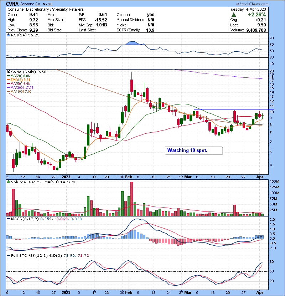
Task: Click the green up-triangle change indicator
Action: [233, 15]
